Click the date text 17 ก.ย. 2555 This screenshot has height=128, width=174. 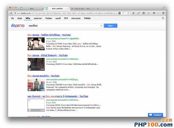coord(51,62)
